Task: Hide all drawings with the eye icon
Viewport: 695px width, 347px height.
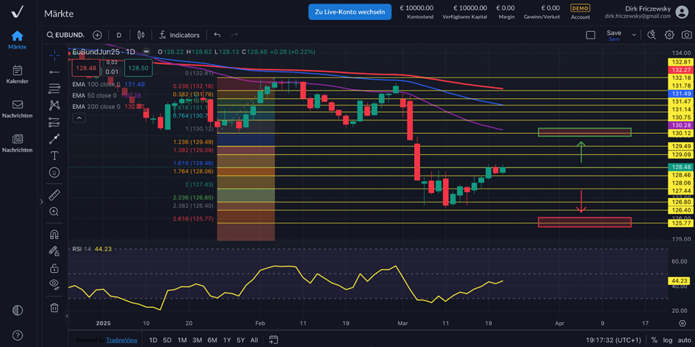Action: 54,284
